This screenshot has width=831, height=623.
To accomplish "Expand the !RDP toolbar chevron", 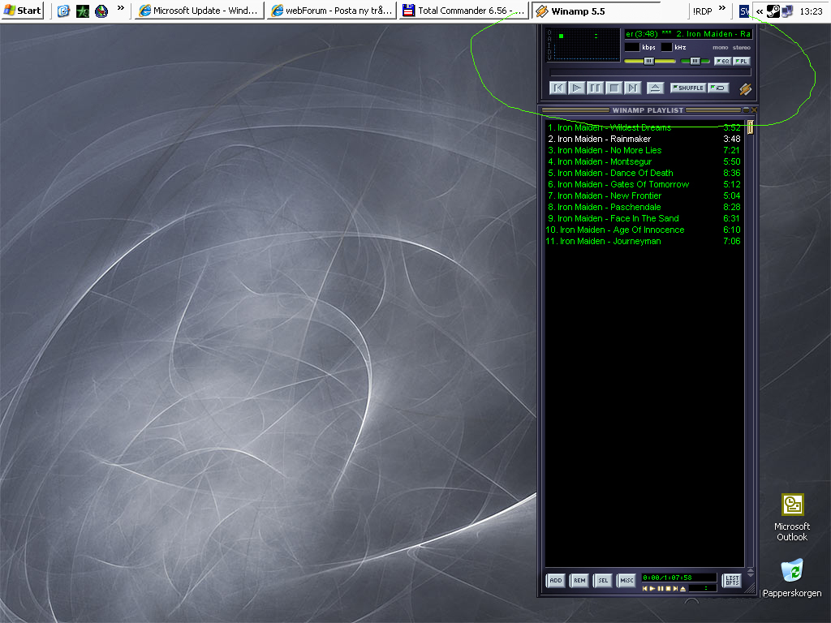I will [721, 8].
